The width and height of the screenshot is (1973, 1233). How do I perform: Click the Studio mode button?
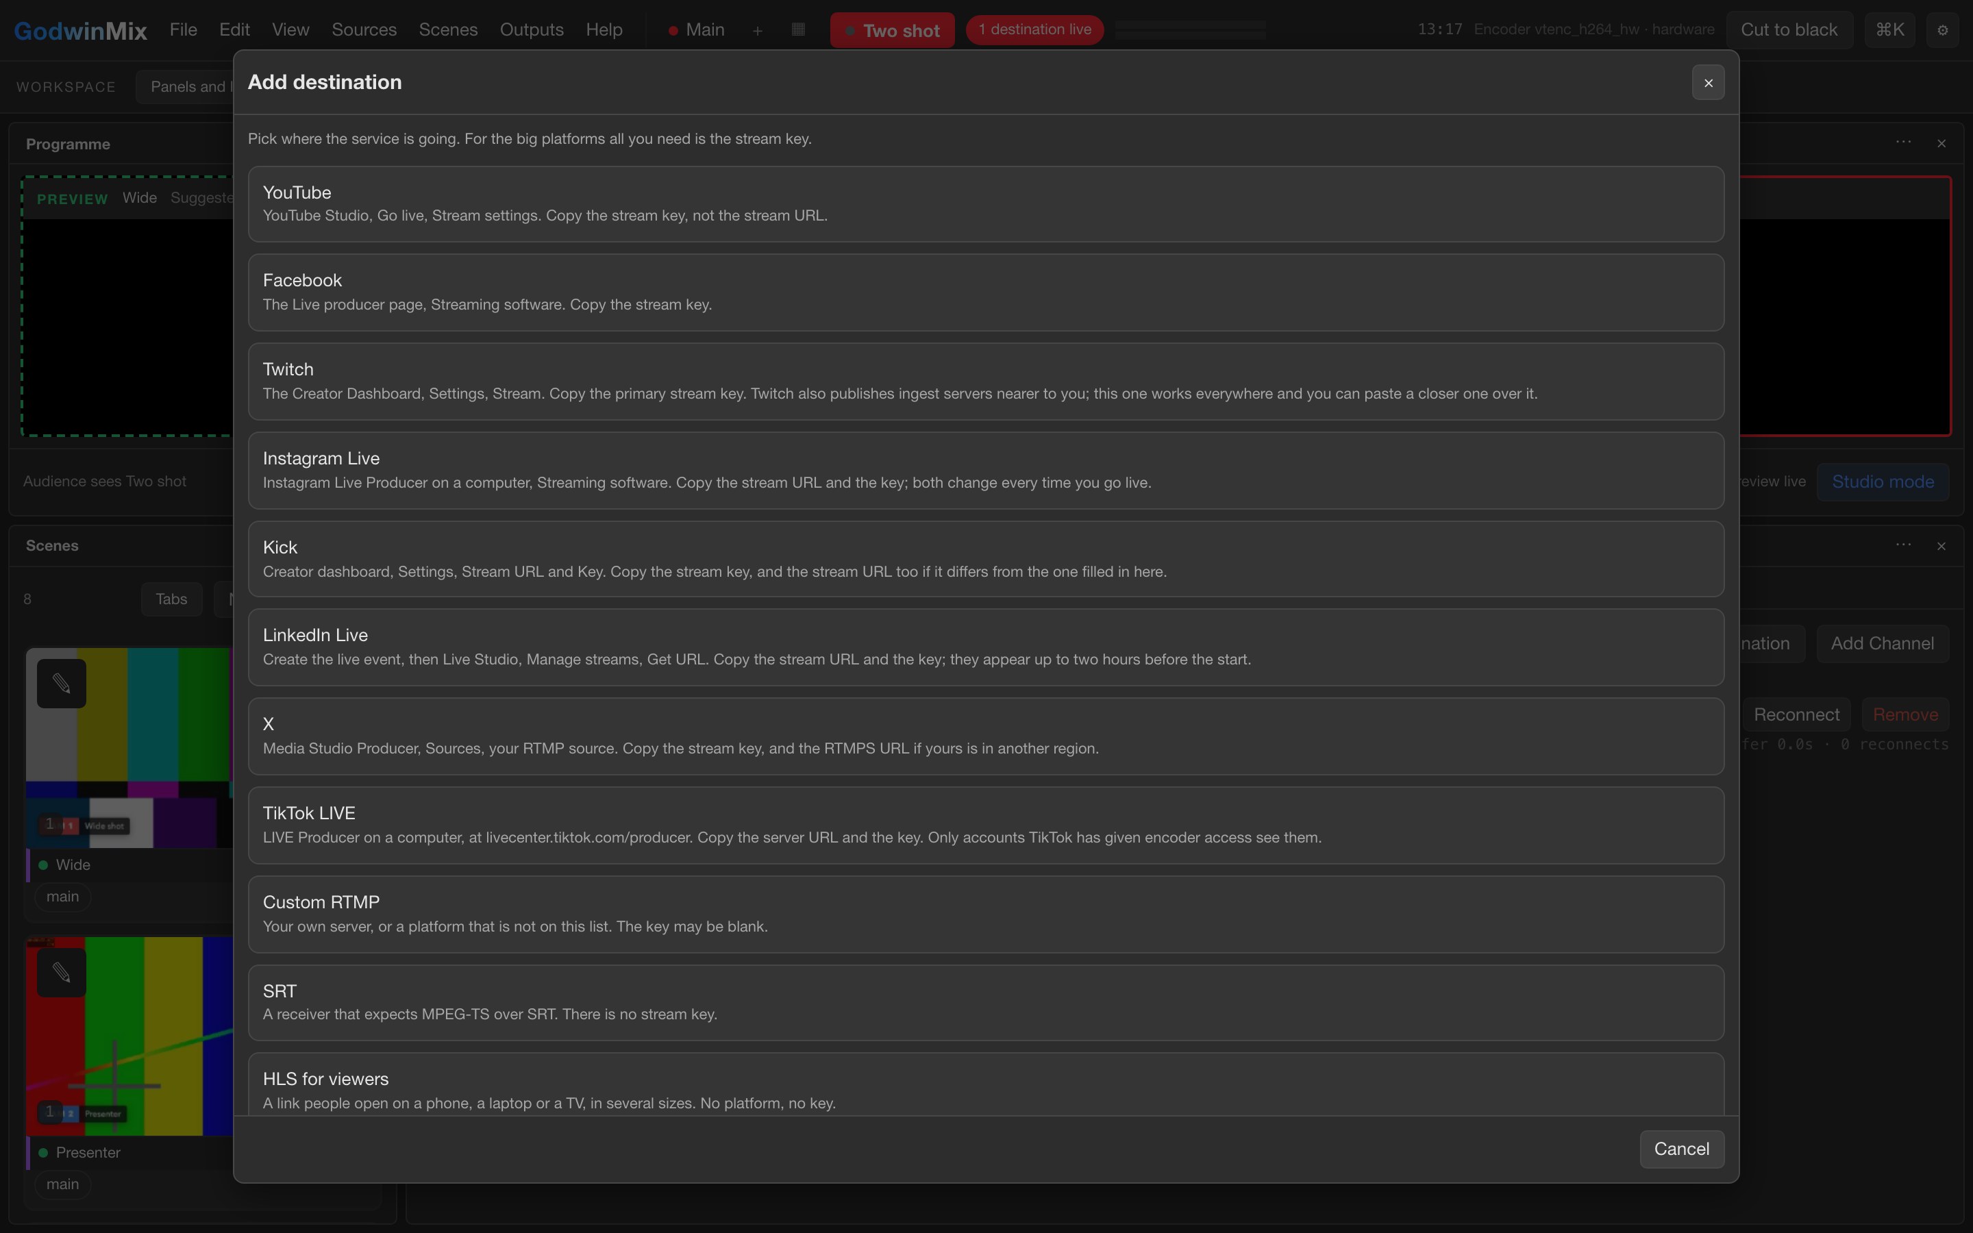coord(1883,481)
